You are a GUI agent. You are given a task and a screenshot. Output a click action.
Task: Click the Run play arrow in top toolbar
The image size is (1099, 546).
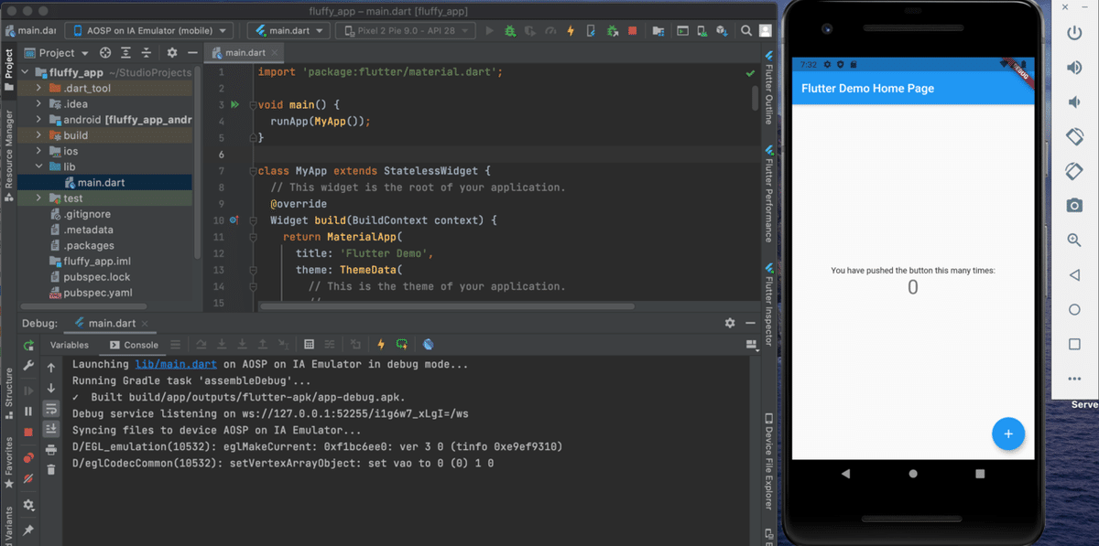point(489,30)
